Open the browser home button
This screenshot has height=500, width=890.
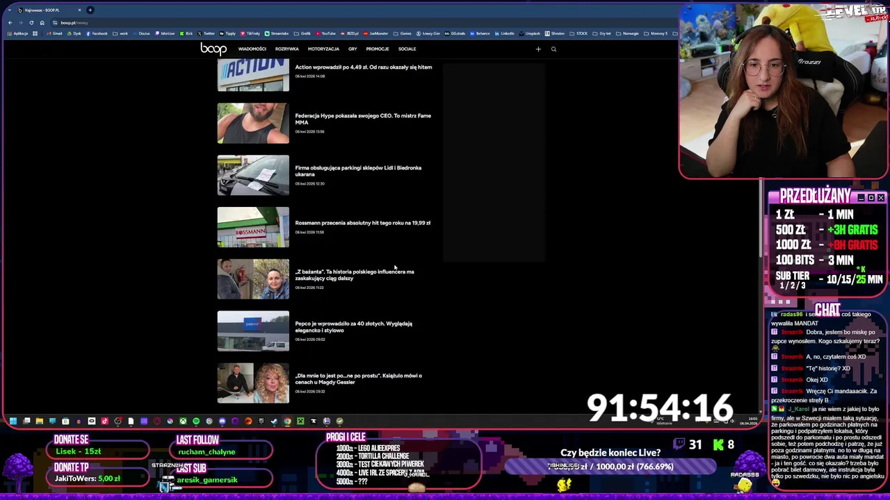42,23
